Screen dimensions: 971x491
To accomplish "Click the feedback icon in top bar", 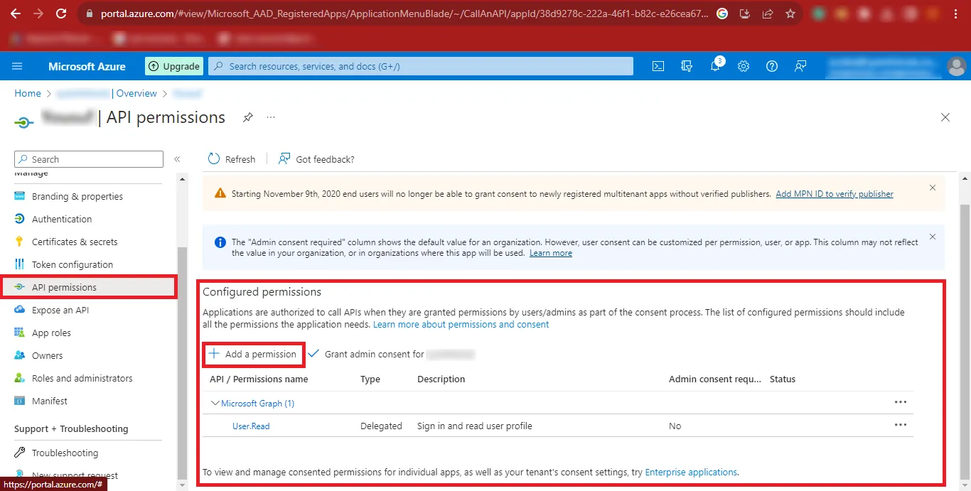I will coord(800,66).
